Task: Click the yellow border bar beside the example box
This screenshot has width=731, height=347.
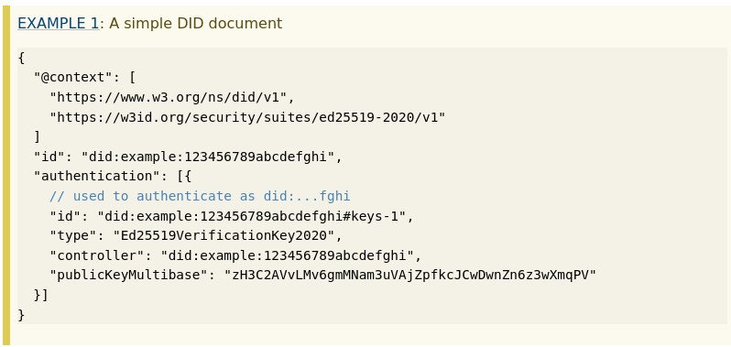Action: click(x=6, y=176)
